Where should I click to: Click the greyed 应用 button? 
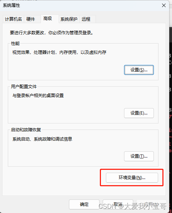151,204
